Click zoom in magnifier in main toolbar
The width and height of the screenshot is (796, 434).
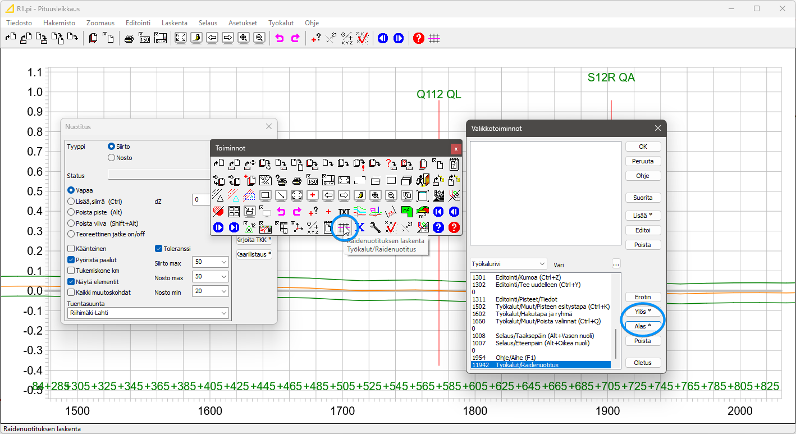pyautogui.click(x=244, y=38)
